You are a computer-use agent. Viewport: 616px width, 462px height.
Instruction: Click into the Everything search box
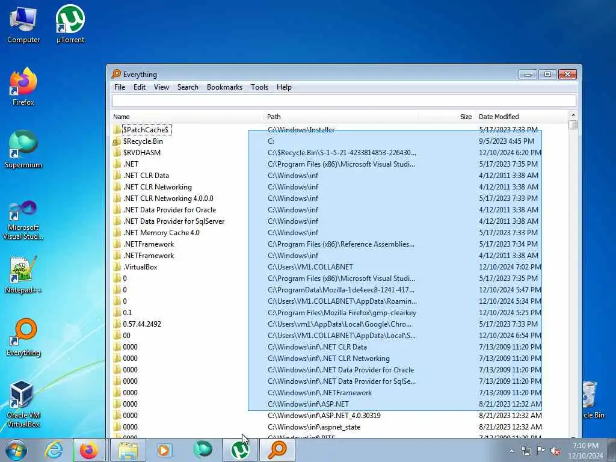[343, 100]
